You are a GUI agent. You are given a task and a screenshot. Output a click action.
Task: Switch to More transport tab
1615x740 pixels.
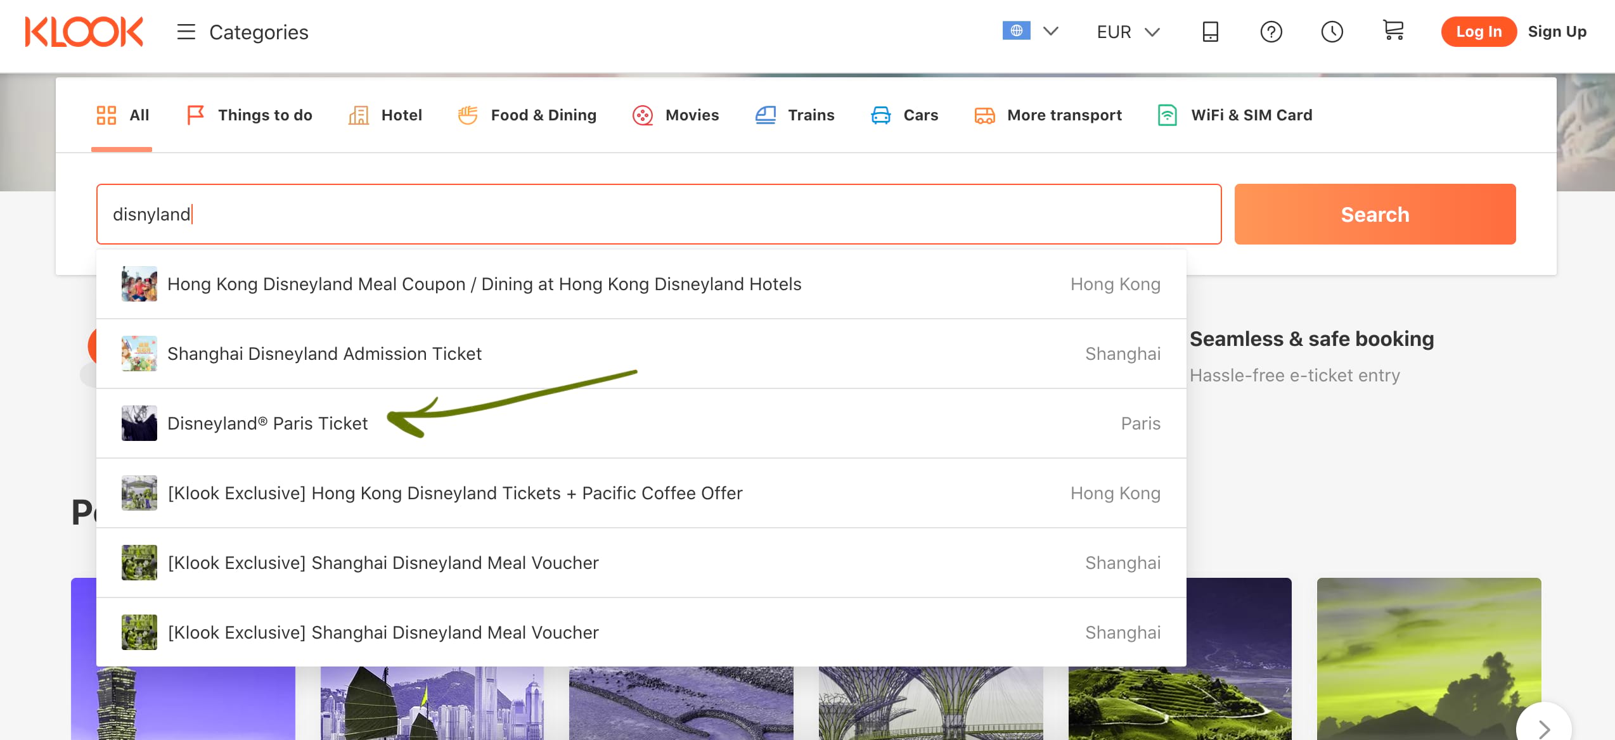point(1048,115)
